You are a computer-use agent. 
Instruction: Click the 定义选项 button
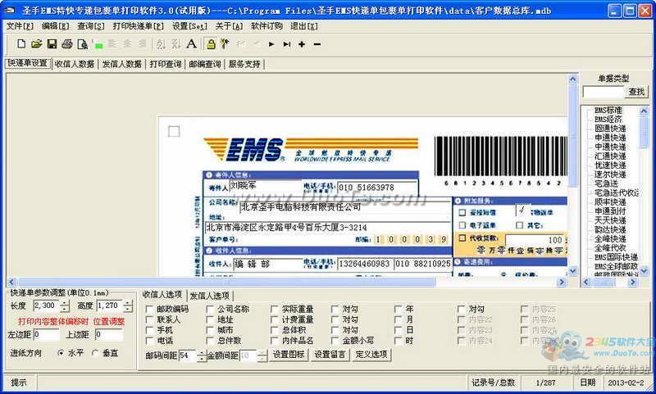371,355
